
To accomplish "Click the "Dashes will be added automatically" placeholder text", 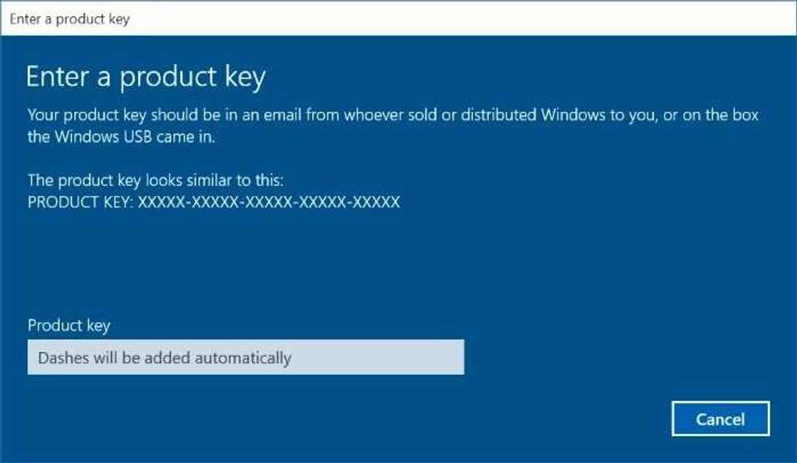I will click(x=164, y=358).
